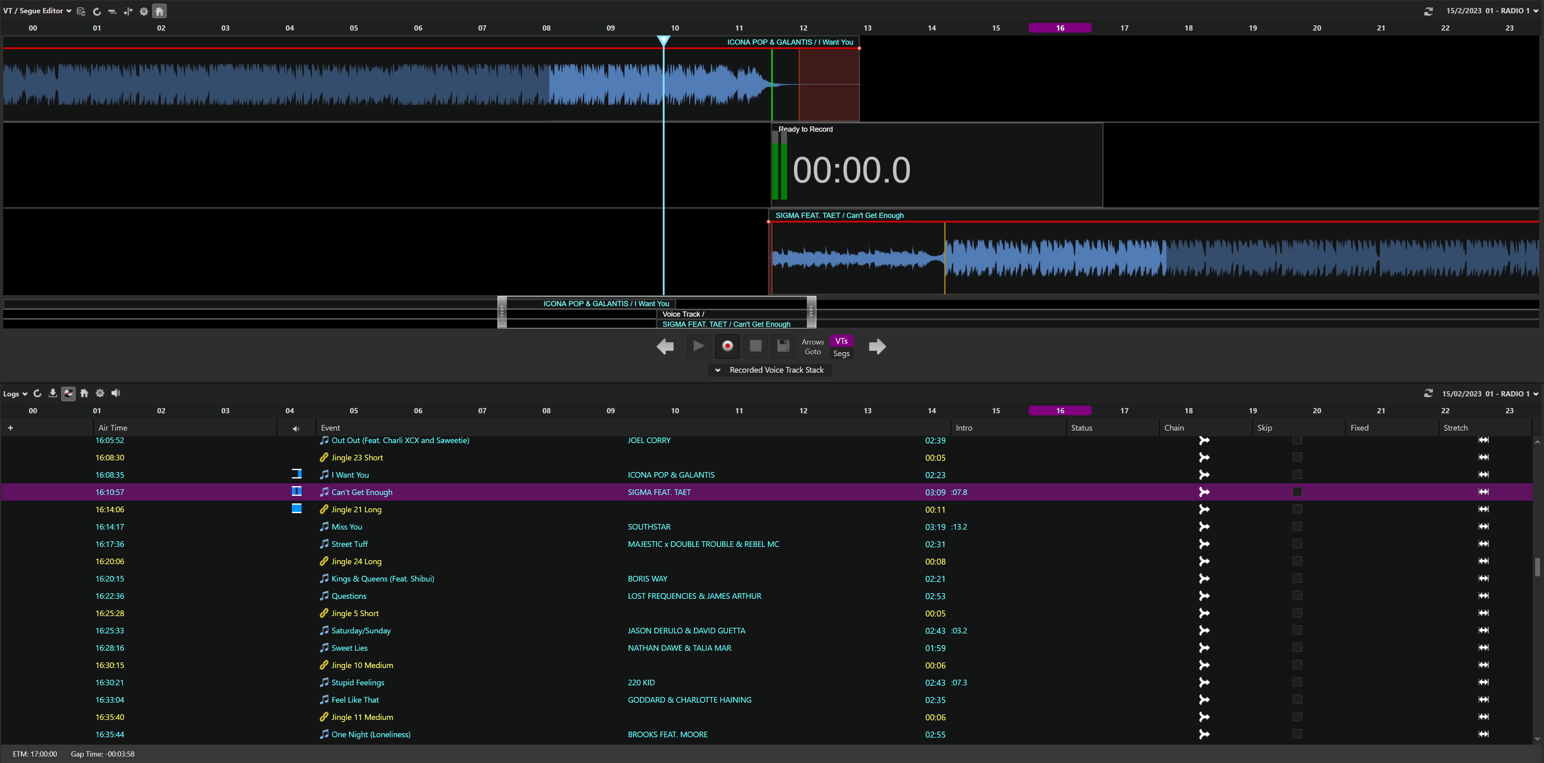Click speaker audio icon in Logs toolbar
1544x763 pixels.
click(116, 393)
